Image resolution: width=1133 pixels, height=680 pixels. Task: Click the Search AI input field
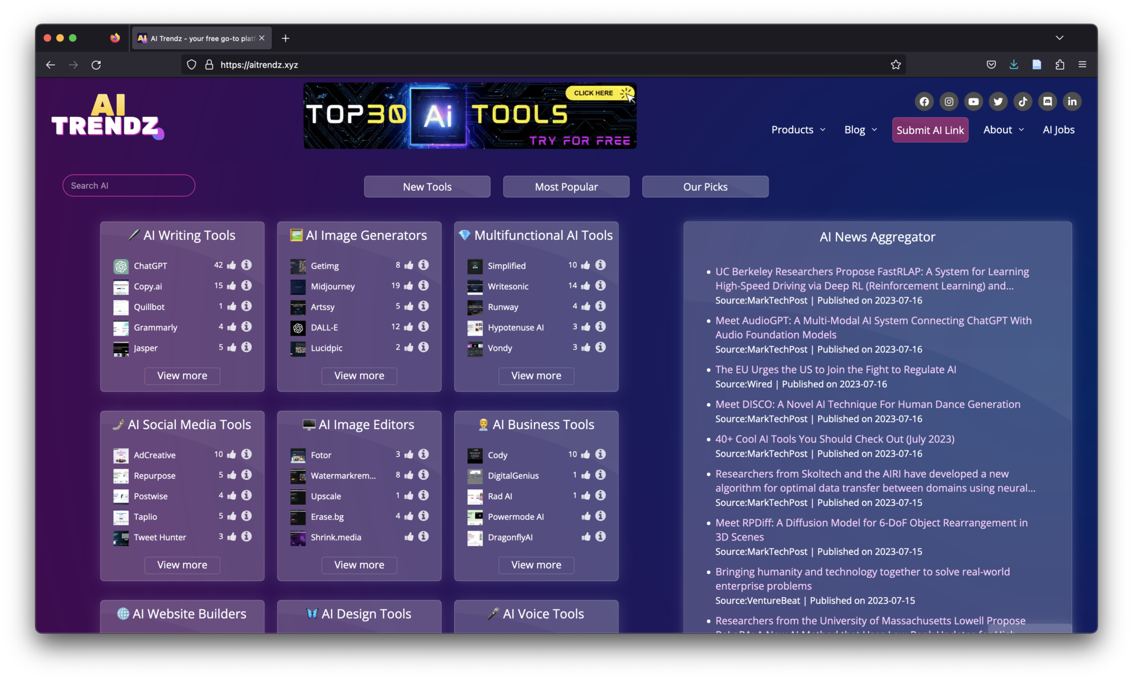coord(129,186)
